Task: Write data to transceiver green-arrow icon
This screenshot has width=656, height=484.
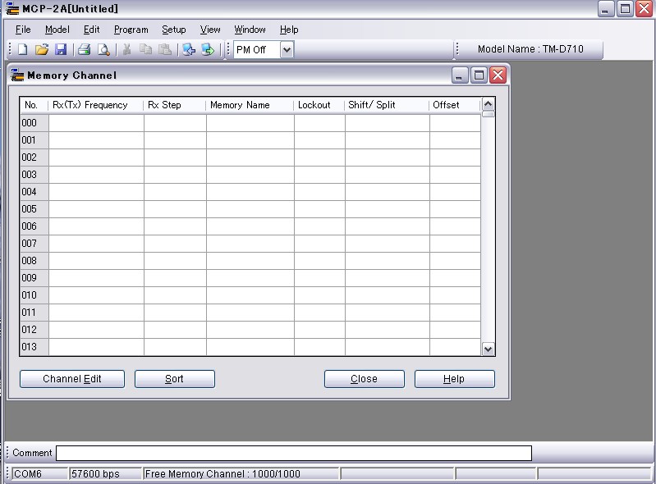Action: [208, 50]
